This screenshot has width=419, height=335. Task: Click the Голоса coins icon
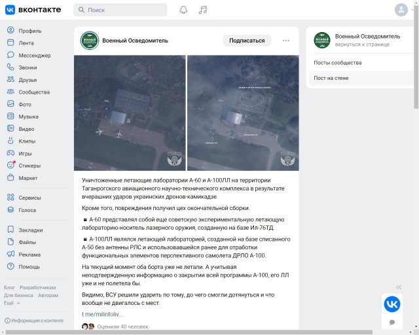point(10,210)
